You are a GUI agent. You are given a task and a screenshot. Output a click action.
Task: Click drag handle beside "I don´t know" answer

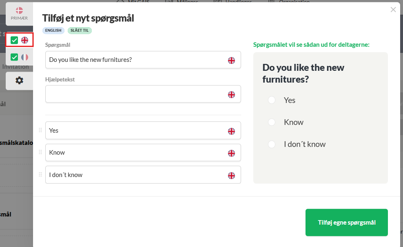40,175
